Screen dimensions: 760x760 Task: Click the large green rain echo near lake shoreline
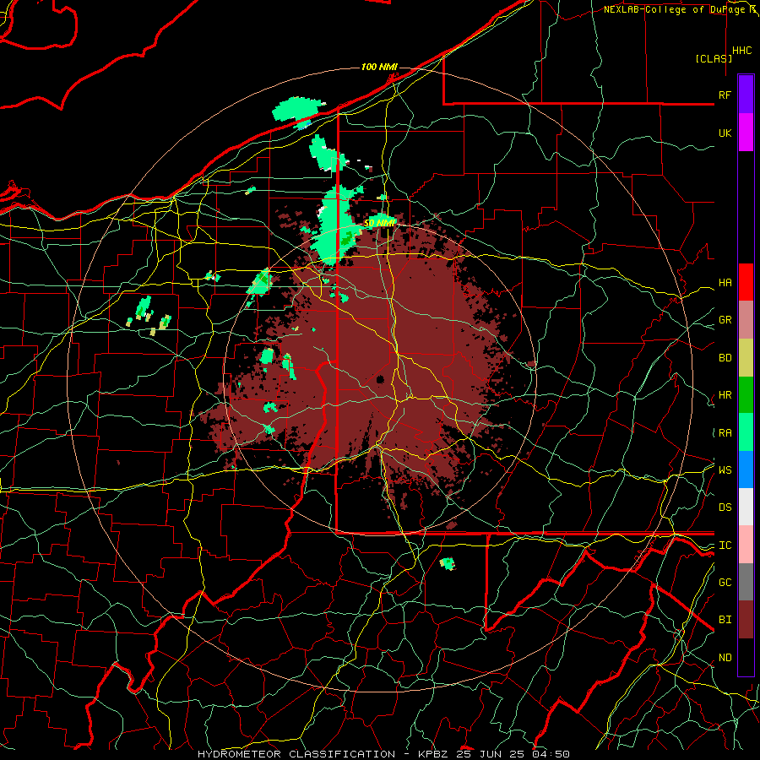[297, 111]
